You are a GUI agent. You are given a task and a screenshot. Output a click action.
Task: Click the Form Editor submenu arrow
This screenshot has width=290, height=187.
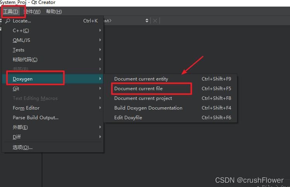coord(100,108)
